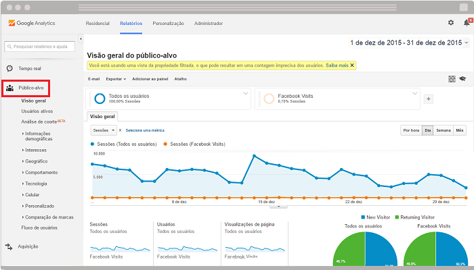The width and height of the screenshot is (474, 270).
Task: Click the Sessões sparkline chart
Action: (x=120, y=248)
